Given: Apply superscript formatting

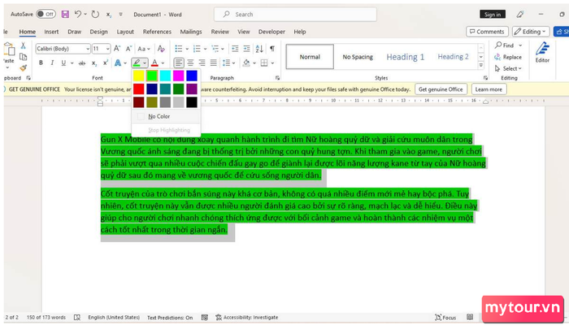Looking at the screenshot, I should [105, 63].
